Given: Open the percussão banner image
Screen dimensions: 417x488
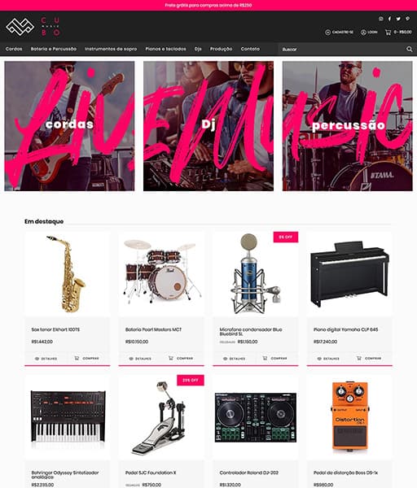Looking at the screenshot, I should coord(348,126).
